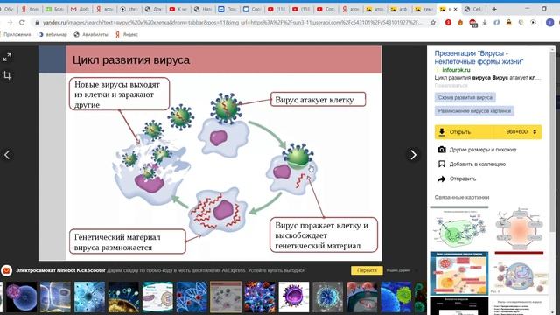Click Отправить to share image
Image resolution: width=560 pixels, height=315 pixels.
463,178
